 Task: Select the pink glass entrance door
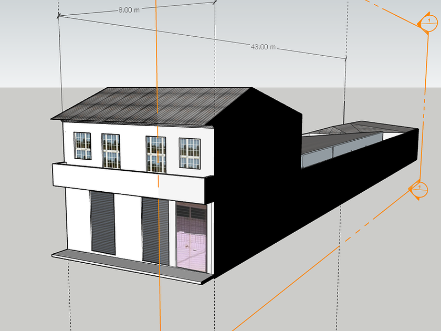pos(191,236)
